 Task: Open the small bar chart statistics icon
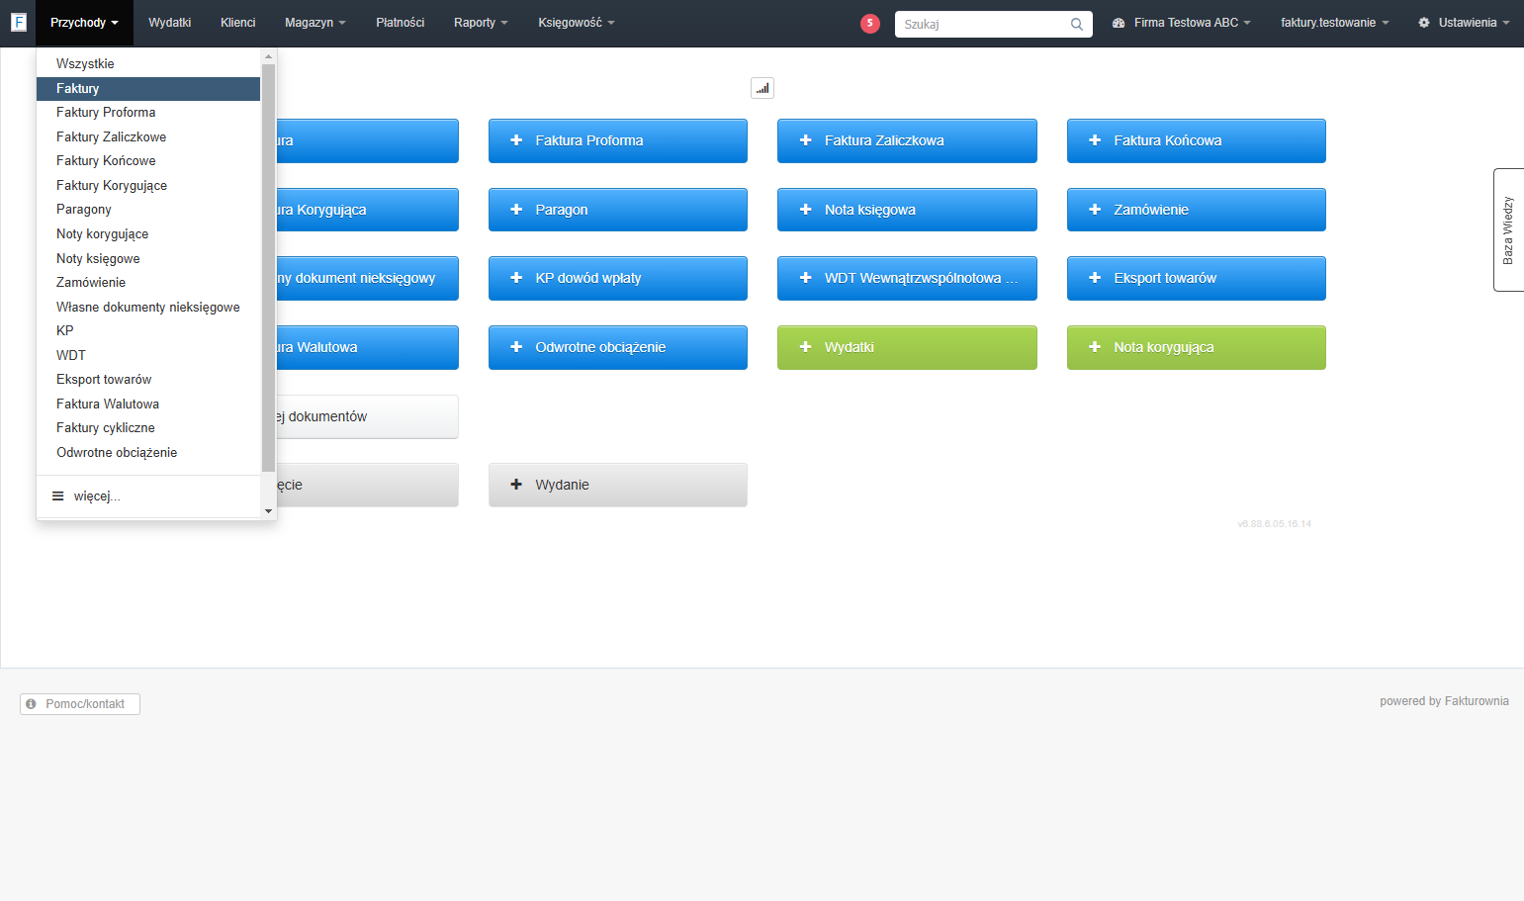(x=762, y=88)
